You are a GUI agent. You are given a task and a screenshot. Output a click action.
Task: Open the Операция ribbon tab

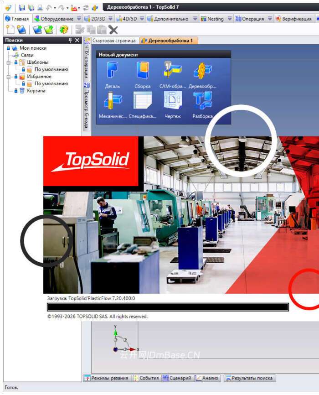(x=250, y=19)
